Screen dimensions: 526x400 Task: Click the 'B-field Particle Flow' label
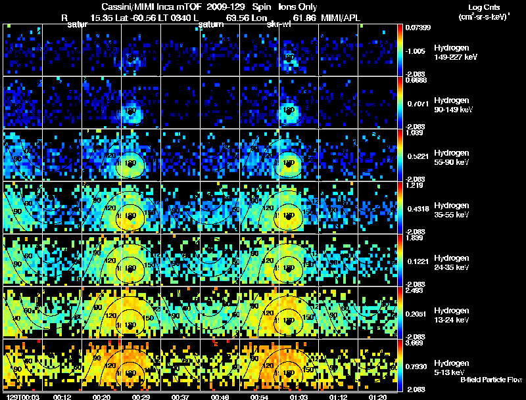[x=491, y=380]
